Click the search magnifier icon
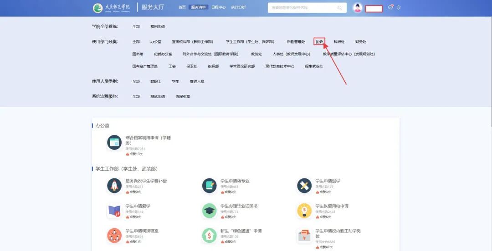This screenshot has height=251, width=492. point(339,8)
